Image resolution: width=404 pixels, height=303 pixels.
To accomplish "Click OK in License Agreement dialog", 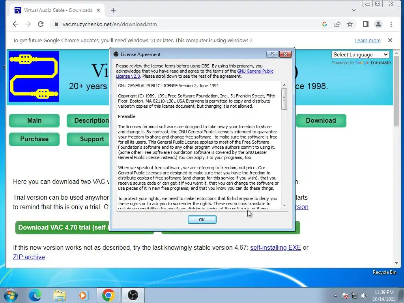I will point(202,219).
